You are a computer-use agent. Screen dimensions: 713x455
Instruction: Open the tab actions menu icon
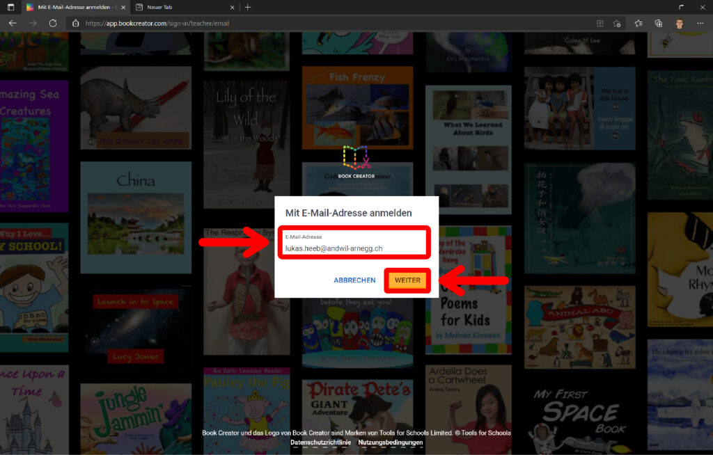click(10, 7)
